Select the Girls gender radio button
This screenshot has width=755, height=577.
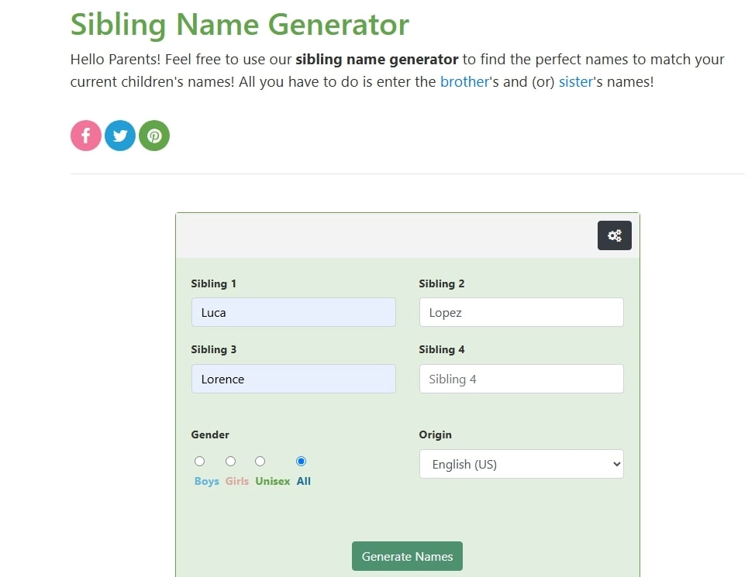(x=230, y=462)
